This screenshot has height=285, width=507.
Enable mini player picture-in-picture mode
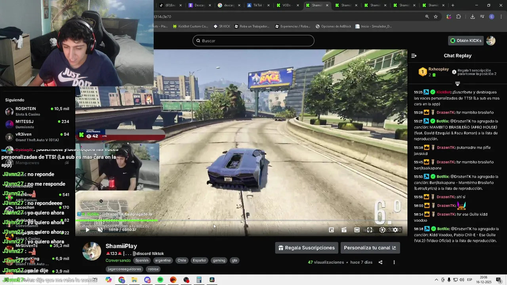(x=332, y=230)
